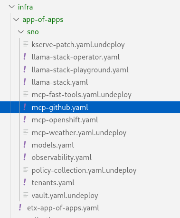Open etx-app-of-apps.yaml file
The width and height of the screenshot is (180, 218).
63,208
